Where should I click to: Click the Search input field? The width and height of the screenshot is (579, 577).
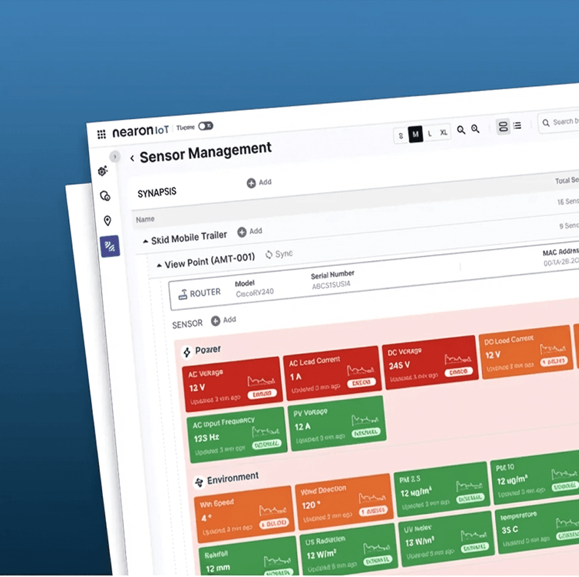562,122
